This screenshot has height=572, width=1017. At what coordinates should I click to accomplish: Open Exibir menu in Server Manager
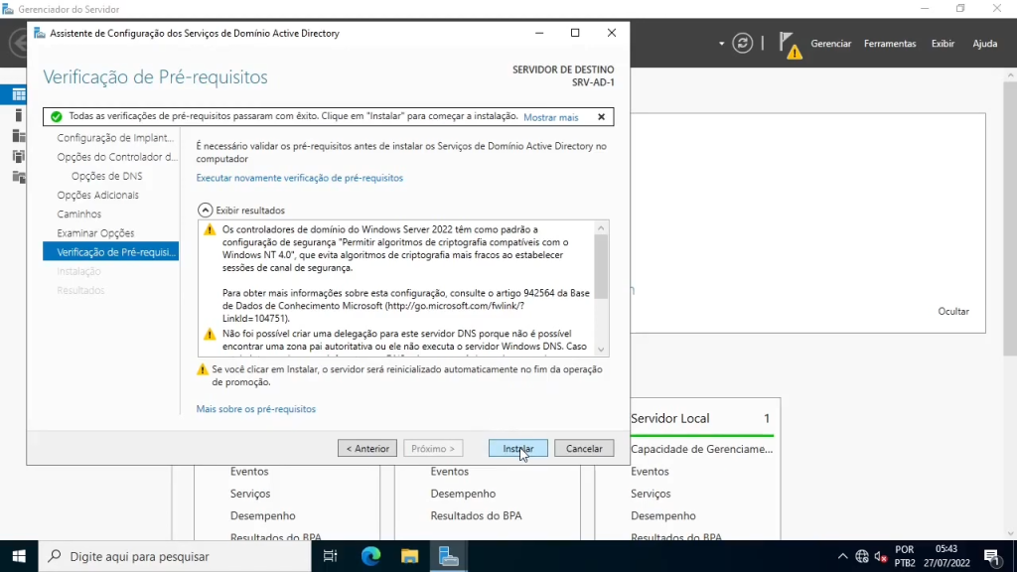point(943,44)
